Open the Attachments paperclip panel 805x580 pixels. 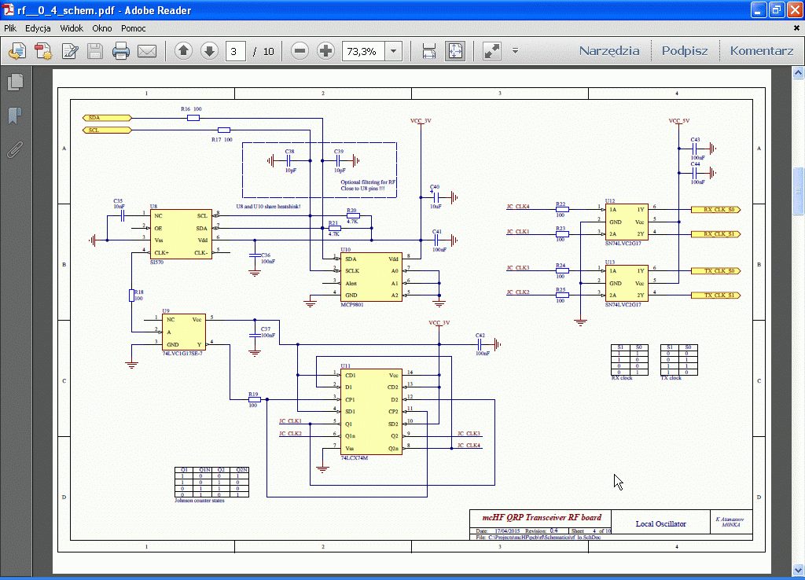[x=14, y=149]
